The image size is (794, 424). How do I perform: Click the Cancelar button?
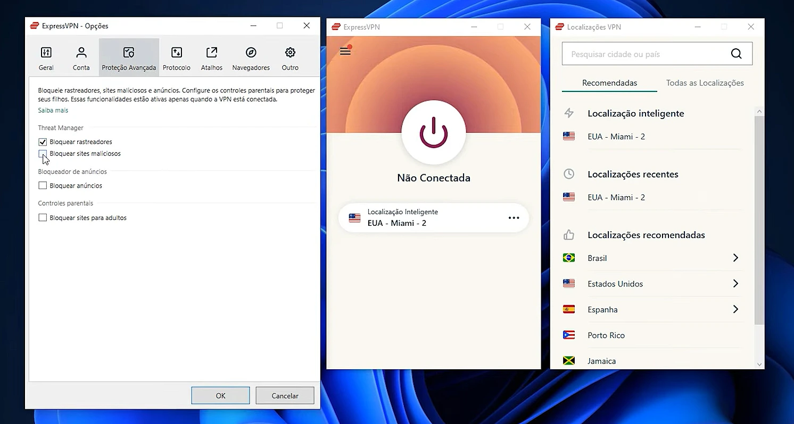tap(285, 395)
